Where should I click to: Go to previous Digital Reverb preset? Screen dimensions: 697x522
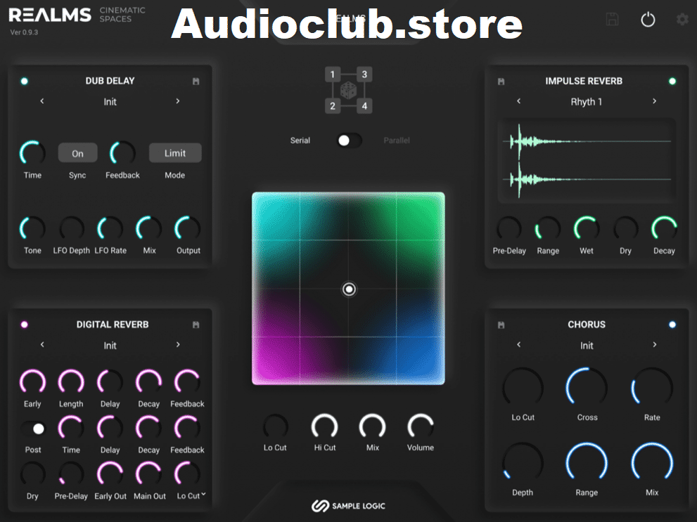click(42, 344)
